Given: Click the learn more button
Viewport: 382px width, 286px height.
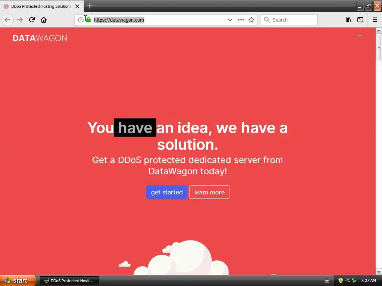Looking at the screenshot, I should [x=209, y=192].
